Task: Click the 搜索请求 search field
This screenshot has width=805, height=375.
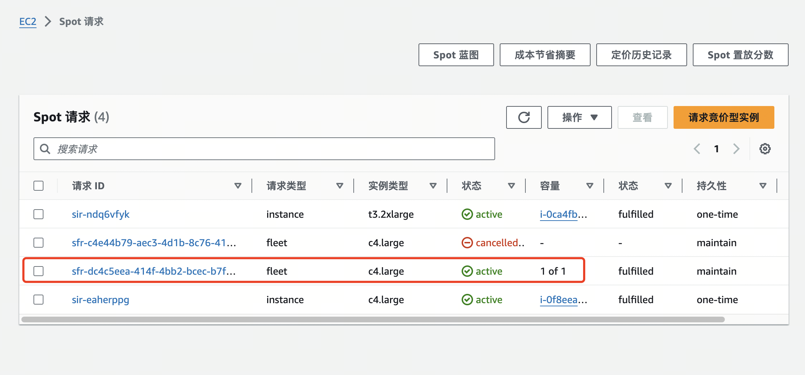Action: pos(264,149)
